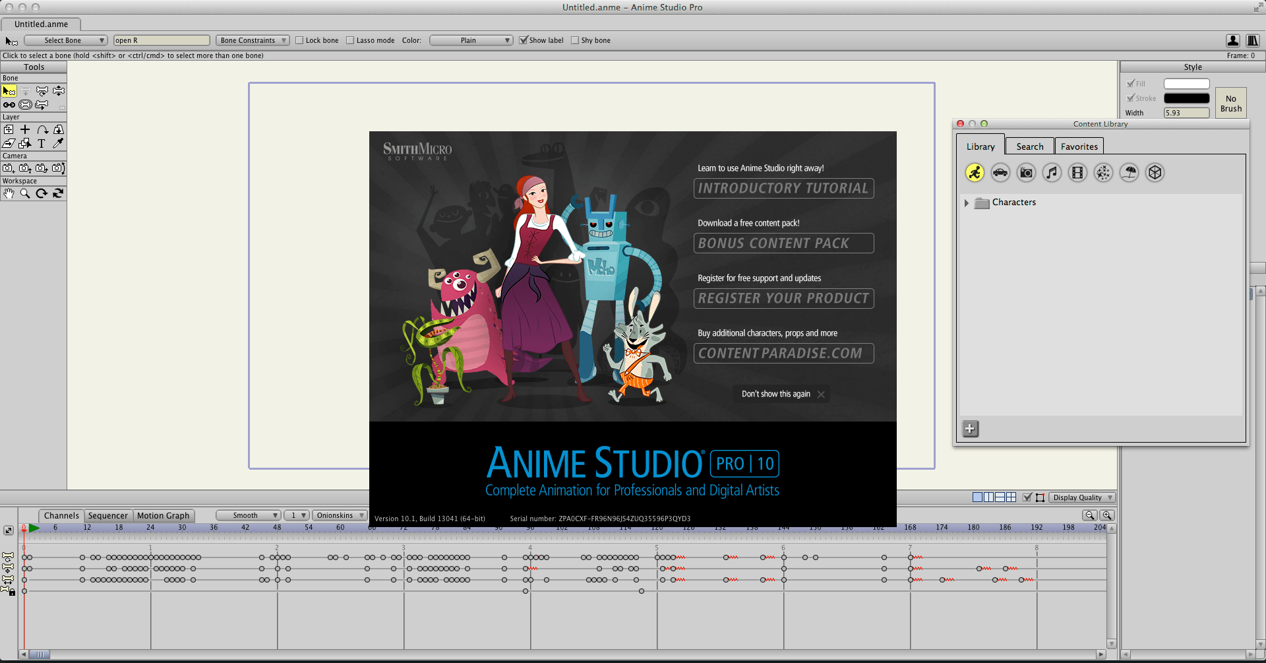
Task: Switch to the Channels timeline tab
Action: click(x=61, y=516)
